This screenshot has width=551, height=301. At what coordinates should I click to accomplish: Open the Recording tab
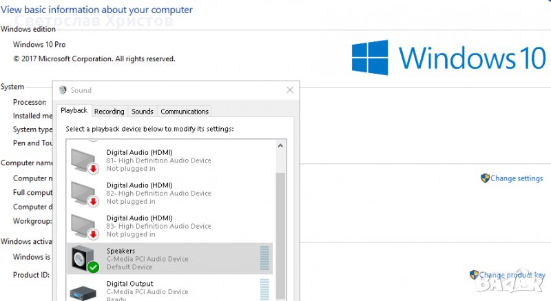point(110,112)
